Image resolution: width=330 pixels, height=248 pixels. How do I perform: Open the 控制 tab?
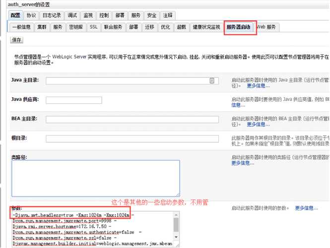(x=104, y=15)
